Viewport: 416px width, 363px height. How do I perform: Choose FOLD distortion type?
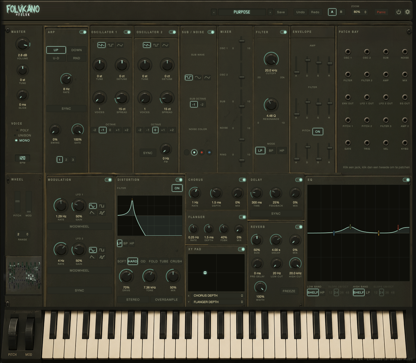point(153,261)
